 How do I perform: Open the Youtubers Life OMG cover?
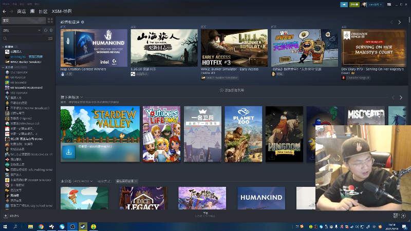pyautogui.click(x=161, y=134)
